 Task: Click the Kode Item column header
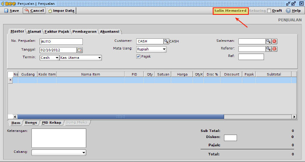(x=47, y=74)
